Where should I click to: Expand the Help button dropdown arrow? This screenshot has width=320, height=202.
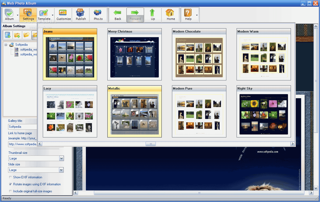197,15
